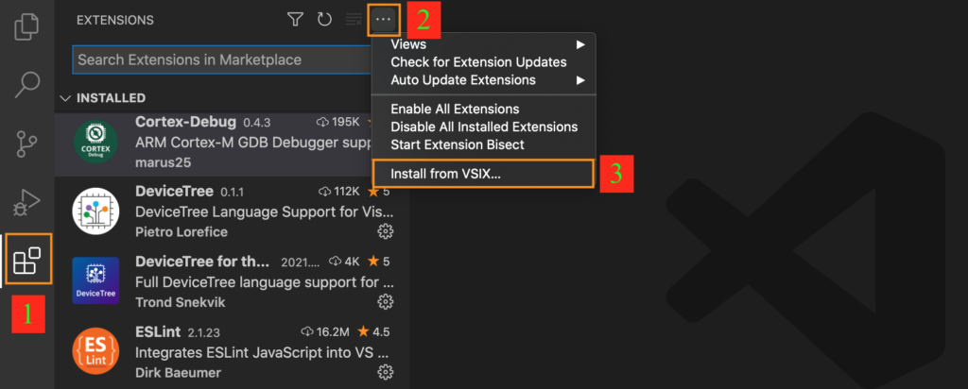Select Check for Extension Updates

(x=478, y=62)
